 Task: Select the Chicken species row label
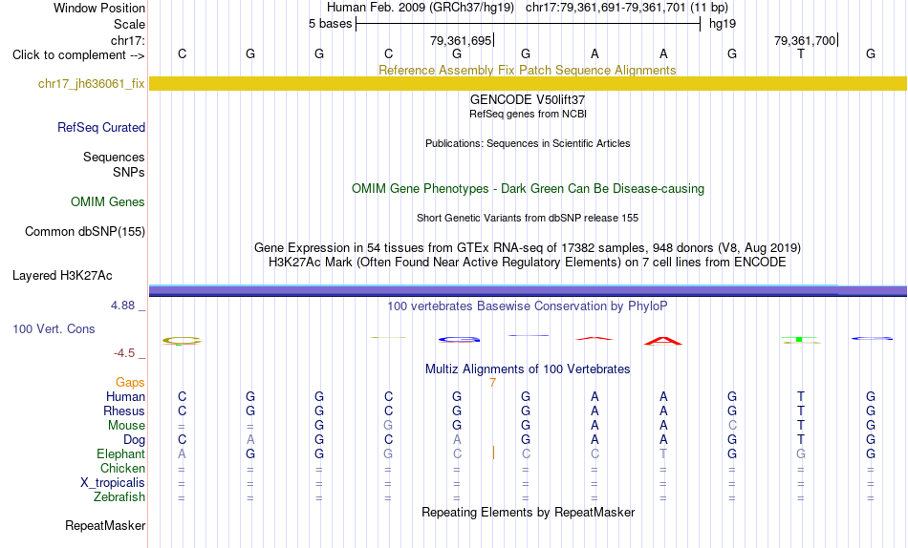pyautogui.click(x=122, y=468)
